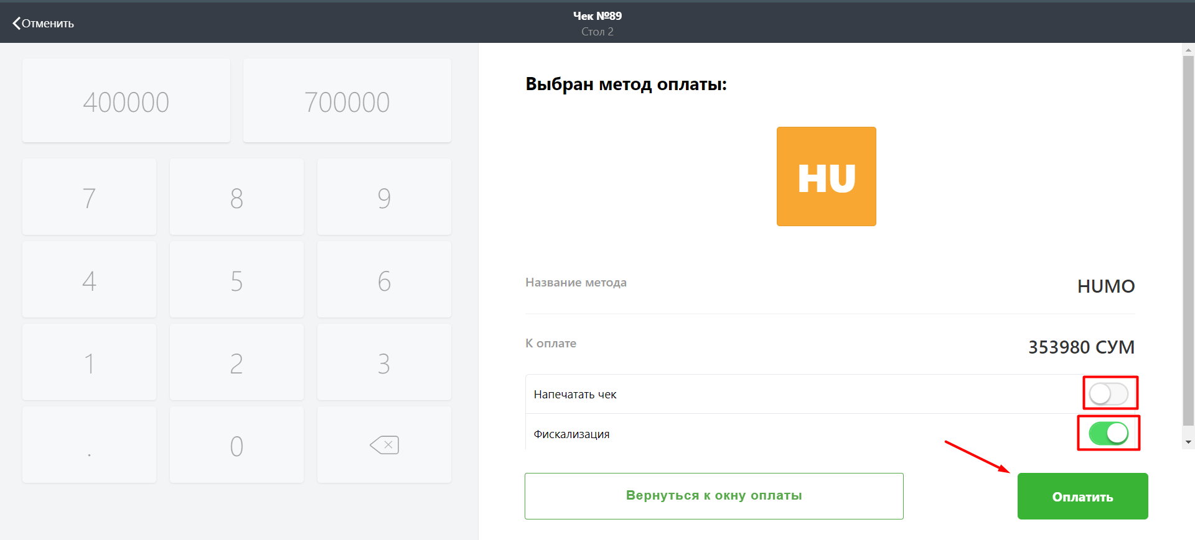The image size is (1195, 540).
Task: Click the green Оплатить button
Action: pos(1083,496)
